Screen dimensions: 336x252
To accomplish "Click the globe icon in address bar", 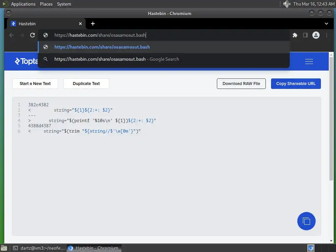I will tap(45, 35).
